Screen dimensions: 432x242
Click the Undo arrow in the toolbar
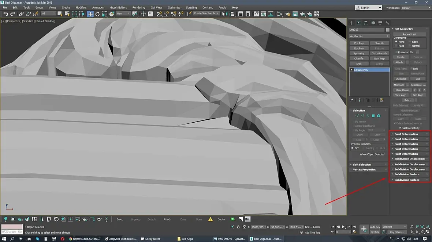[x=5, y=14]
